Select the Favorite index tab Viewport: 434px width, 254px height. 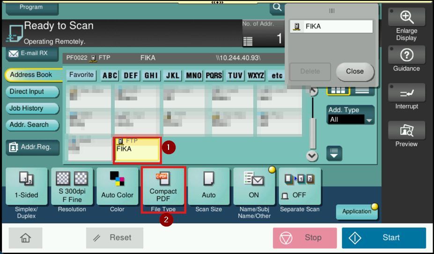(81, 75)
